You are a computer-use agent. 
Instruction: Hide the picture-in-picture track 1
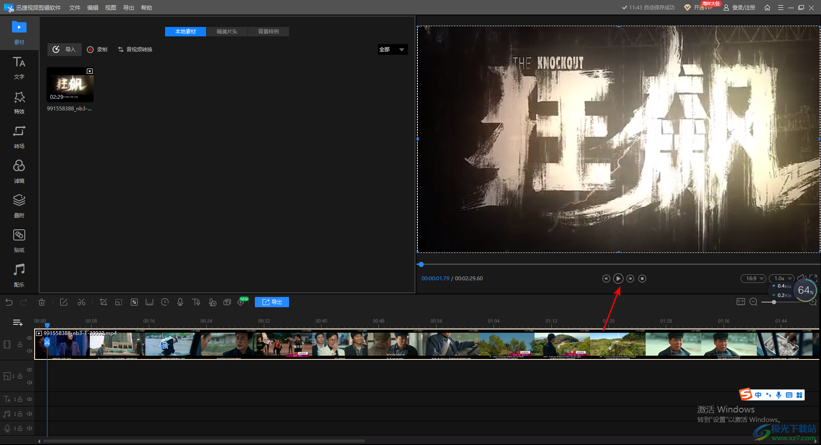[30, 370]
